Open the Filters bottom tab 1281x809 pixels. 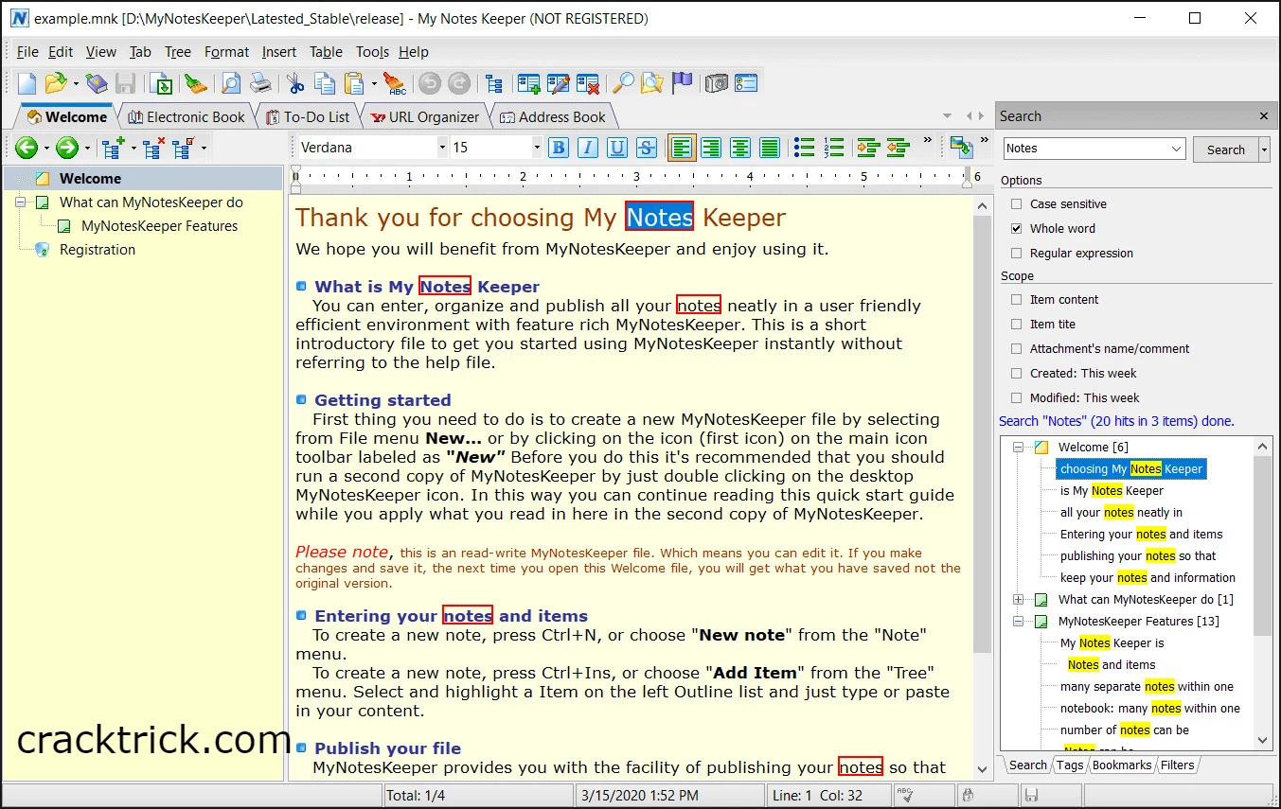pos(1177,765)
